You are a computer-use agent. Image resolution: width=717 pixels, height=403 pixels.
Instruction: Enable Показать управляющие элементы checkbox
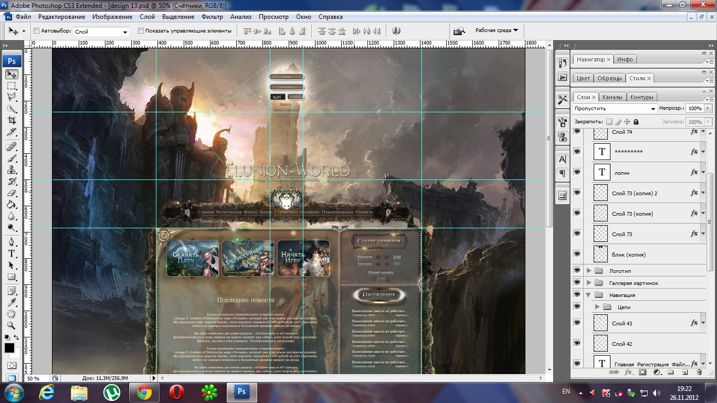[x=141, y=31]
